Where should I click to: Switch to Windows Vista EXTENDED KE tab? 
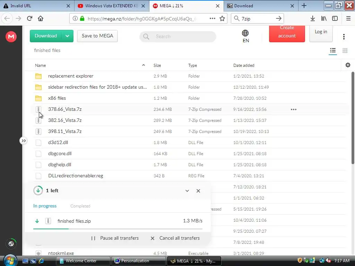[109, 6]
